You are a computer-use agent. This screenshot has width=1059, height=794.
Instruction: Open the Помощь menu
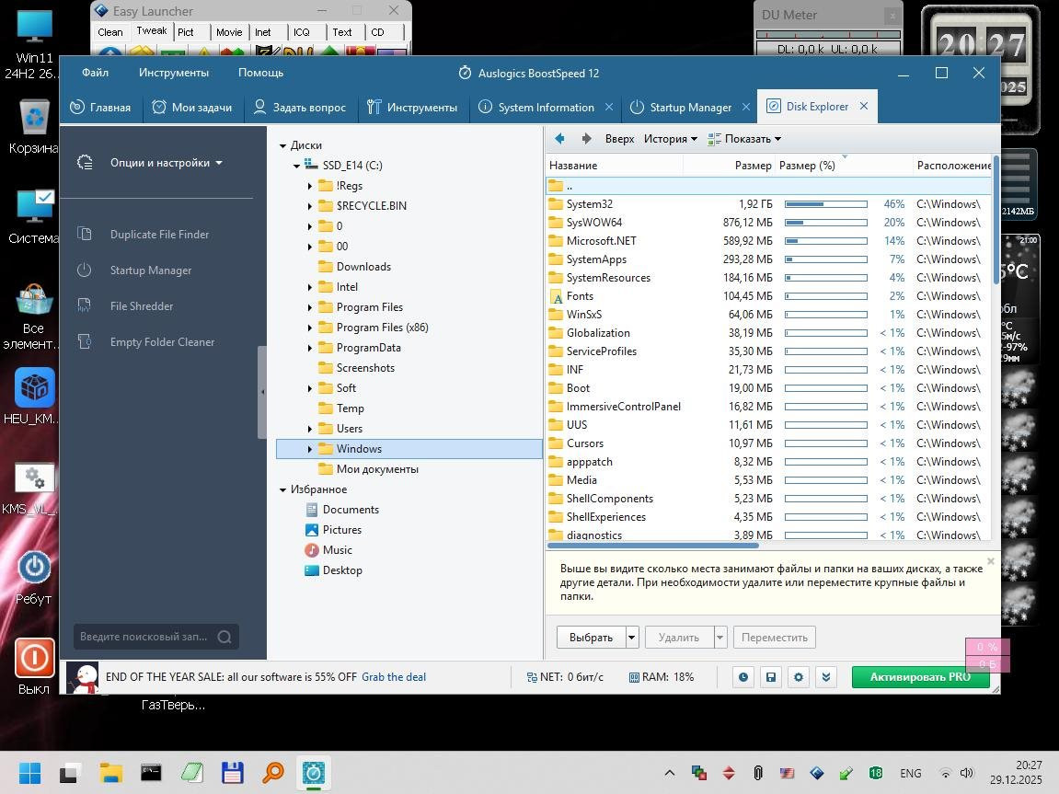260,73
